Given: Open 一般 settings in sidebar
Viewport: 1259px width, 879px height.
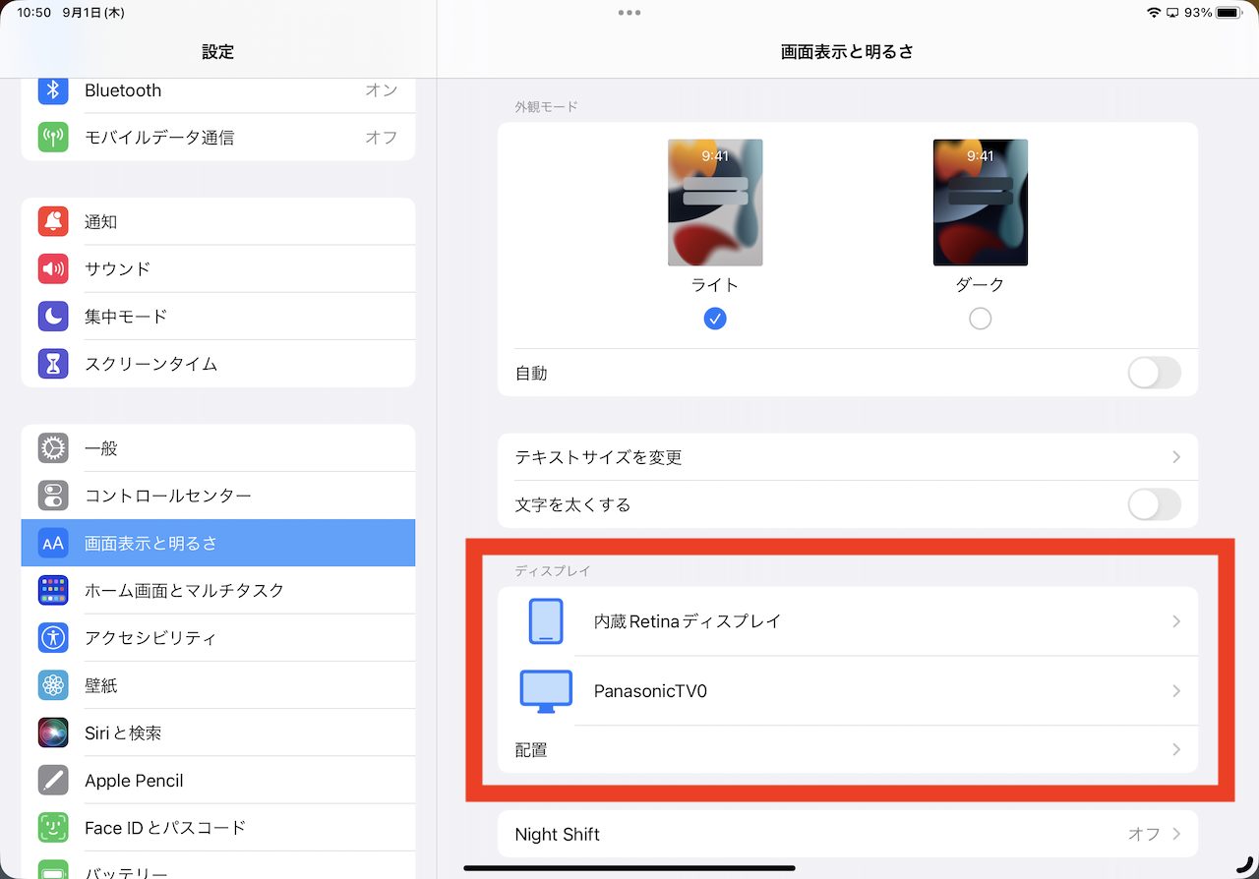Looking at the screenshot, I should pos(218,448).
